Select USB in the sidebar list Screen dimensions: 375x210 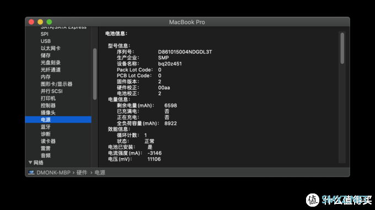45,41
